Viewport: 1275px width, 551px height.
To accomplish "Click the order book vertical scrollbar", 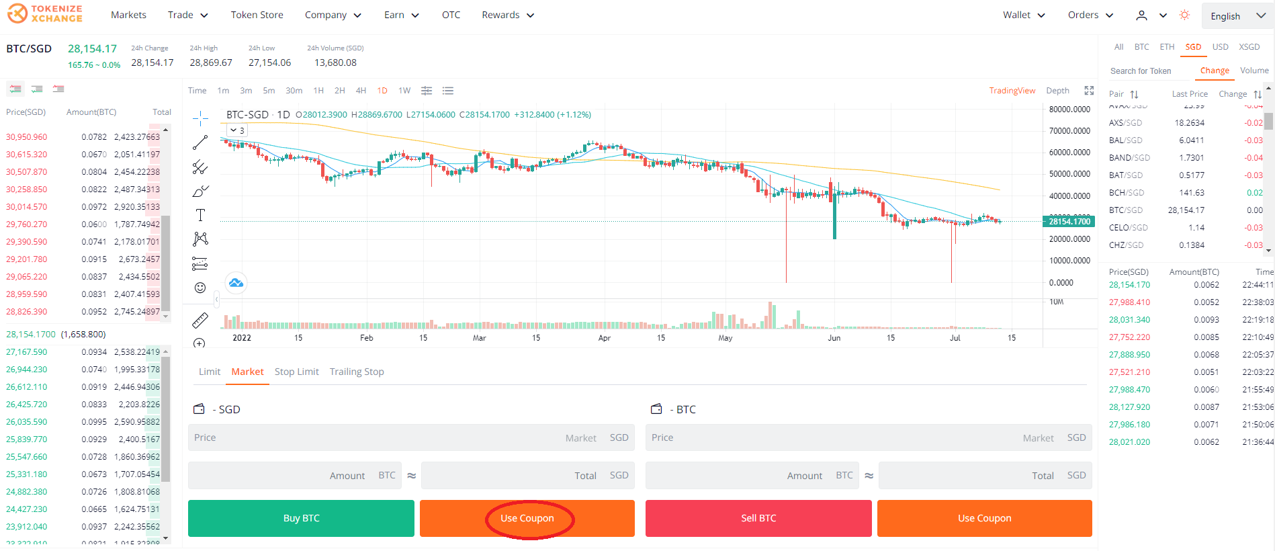I will (x=166, y=262).
